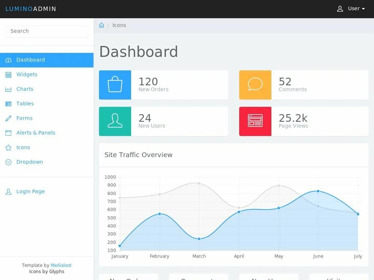Click the speech bubble icon on Comments
374x280 pixels.
click(x=255, y=84)
